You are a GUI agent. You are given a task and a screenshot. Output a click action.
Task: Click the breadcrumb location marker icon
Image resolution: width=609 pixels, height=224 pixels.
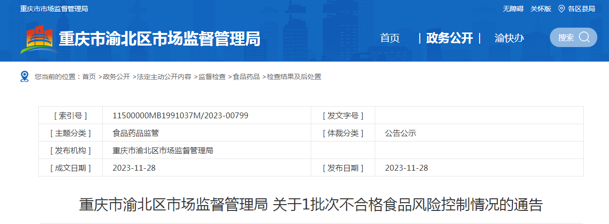coord(24,77)
